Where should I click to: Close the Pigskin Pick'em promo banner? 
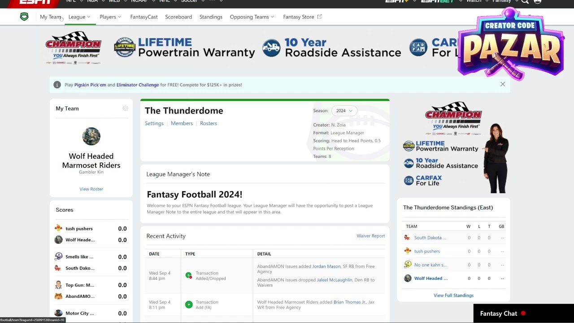(x=503, y=84)
